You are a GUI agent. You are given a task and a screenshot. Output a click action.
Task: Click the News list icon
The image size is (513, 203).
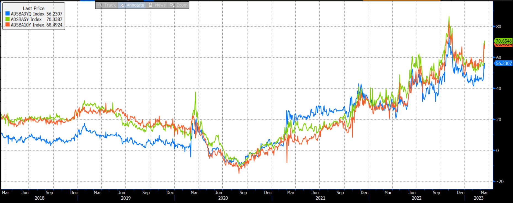(x=150, y=5)
